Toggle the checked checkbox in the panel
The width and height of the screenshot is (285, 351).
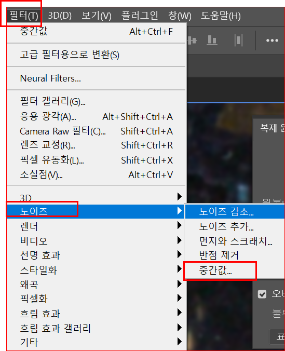262,294
